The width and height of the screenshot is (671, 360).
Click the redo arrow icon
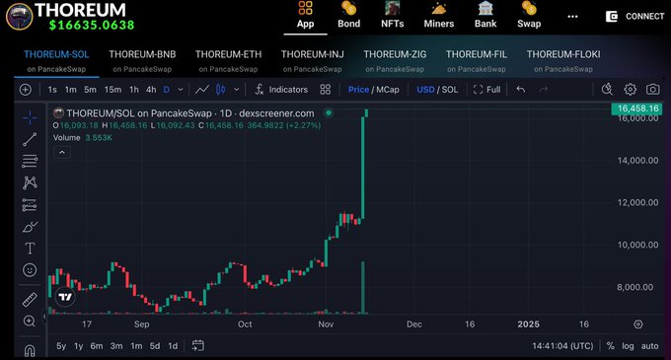(x=544, y=90)
